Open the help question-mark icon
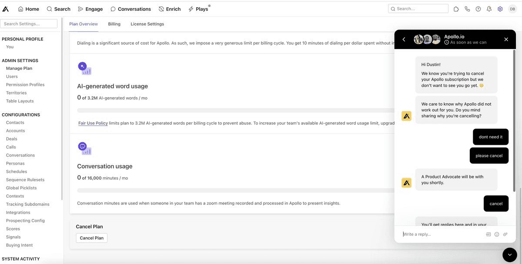The width and height of the screenshot is (522, 264). 478,9
